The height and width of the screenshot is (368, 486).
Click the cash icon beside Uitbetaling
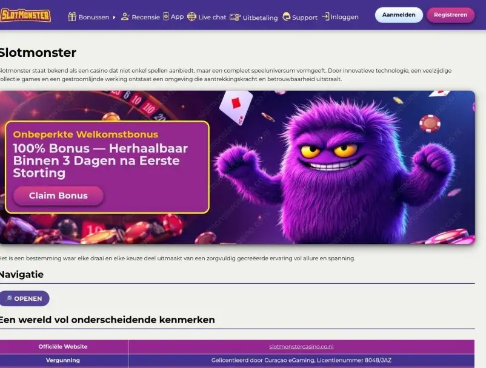click(x=235, y=18)
